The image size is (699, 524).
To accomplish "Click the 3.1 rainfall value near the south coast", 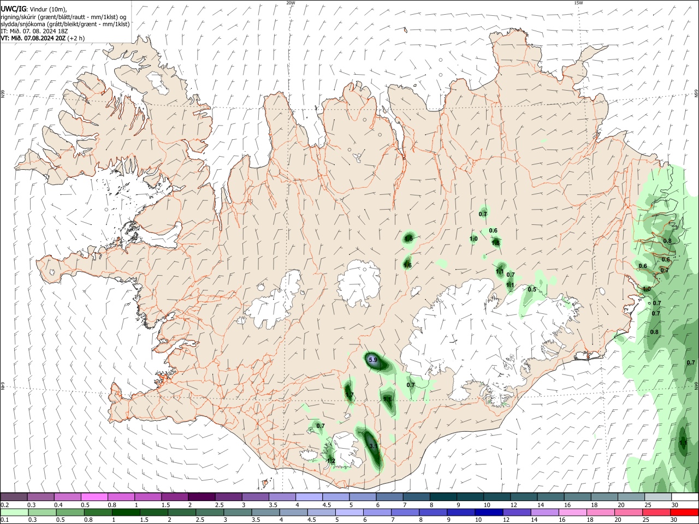I will click(374, 446).
